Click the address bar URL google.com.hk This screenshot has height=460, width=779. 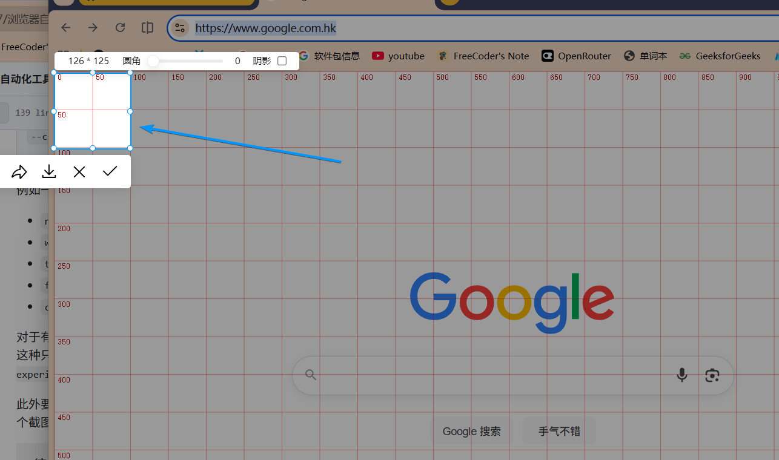coord(265,28)
